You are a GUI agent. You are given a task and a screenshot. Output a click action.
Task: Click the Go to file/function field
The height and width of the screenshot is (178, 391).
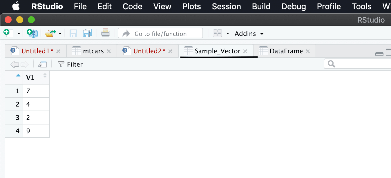tap(160, 33)
